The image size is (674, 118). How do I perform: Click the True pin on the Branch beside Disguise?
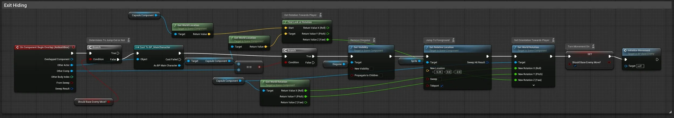[313, 56]
